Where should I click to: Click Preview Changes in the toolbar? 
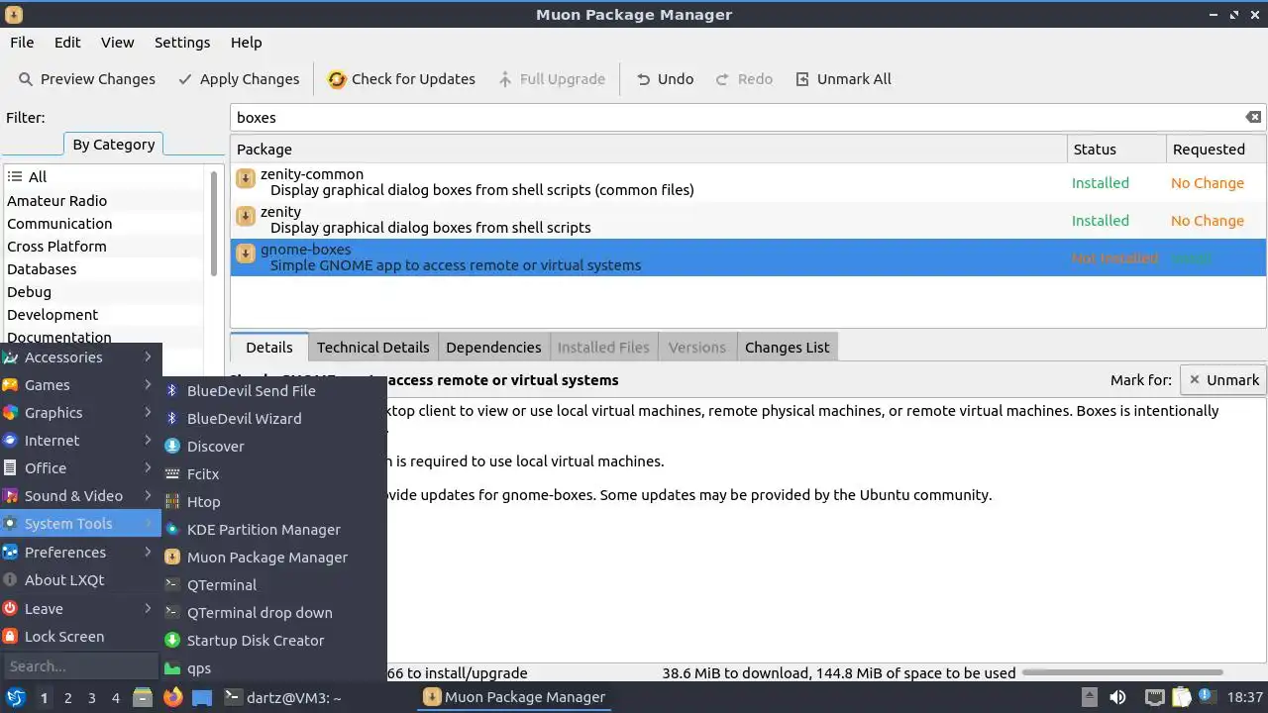87,79
